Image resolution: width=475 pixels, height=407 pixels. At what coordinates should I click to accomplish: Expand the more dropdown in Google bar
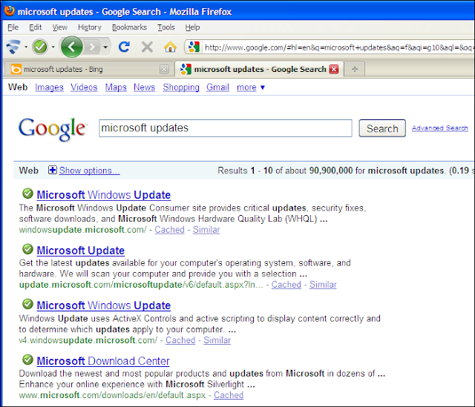tap(251, 87)
